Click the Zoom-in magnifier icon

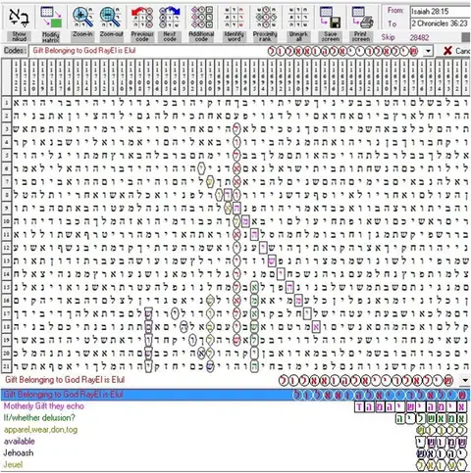tap(82, 17)
